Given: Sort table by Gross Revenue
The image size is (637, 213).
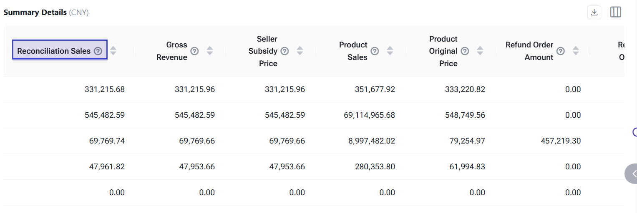Looking at the screenshot, I should [x=210, y=51].
